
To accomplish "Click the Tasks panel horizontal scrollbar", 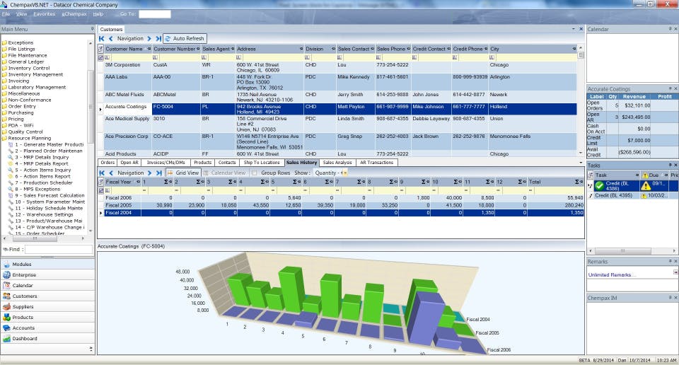I will (622, 250).
